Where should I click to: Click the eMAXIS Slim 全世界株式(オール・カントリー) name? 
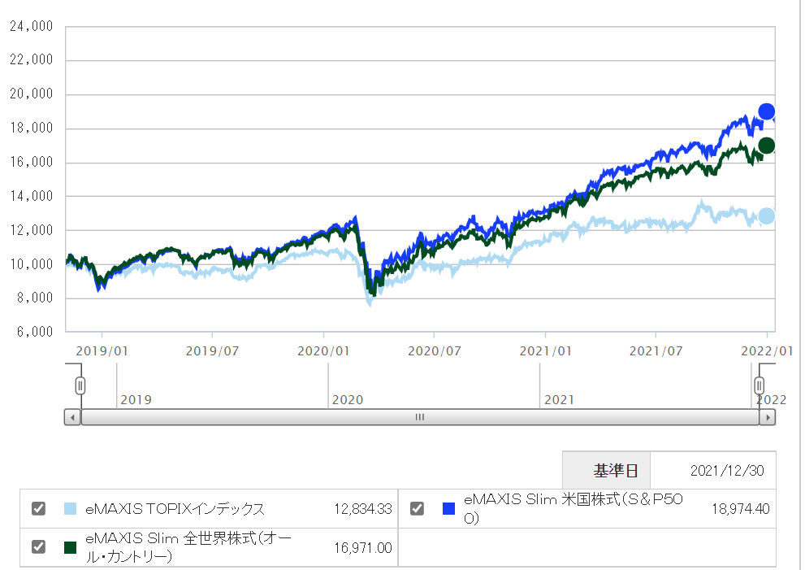188,547
